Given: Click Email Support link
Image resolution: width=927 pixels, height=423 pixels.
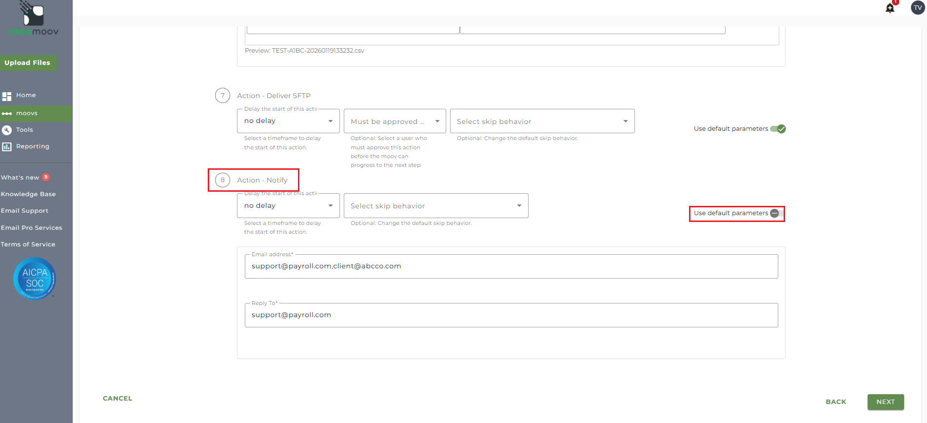Looking at the screenshot, I should [x=24, y=211].
